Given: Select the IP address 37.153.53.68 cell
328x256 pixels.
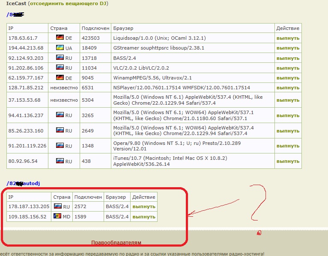Looking at the screenshot, I should (24, 100).
